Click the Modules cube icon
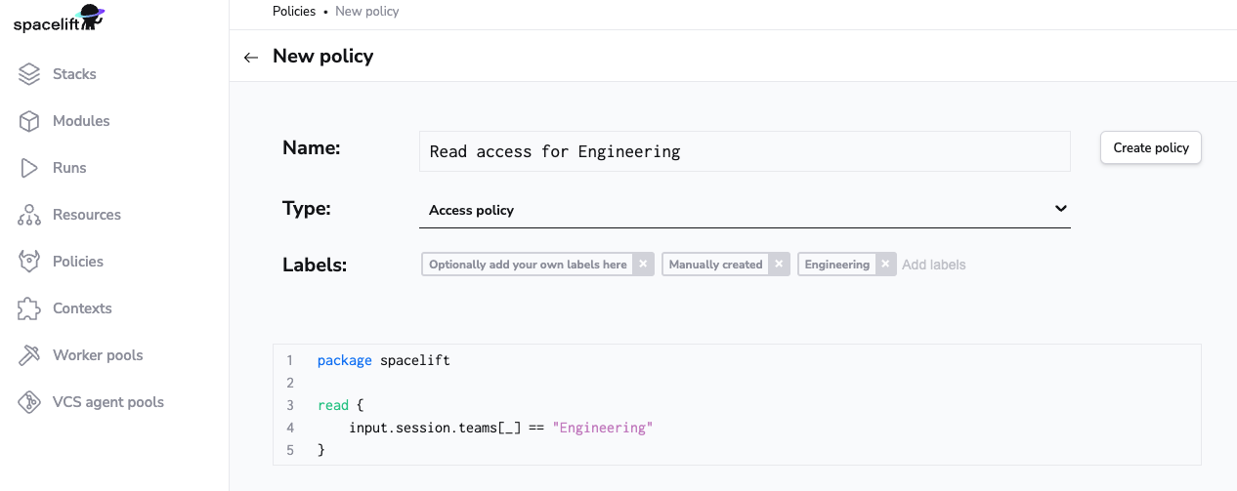 coord(29,121)
